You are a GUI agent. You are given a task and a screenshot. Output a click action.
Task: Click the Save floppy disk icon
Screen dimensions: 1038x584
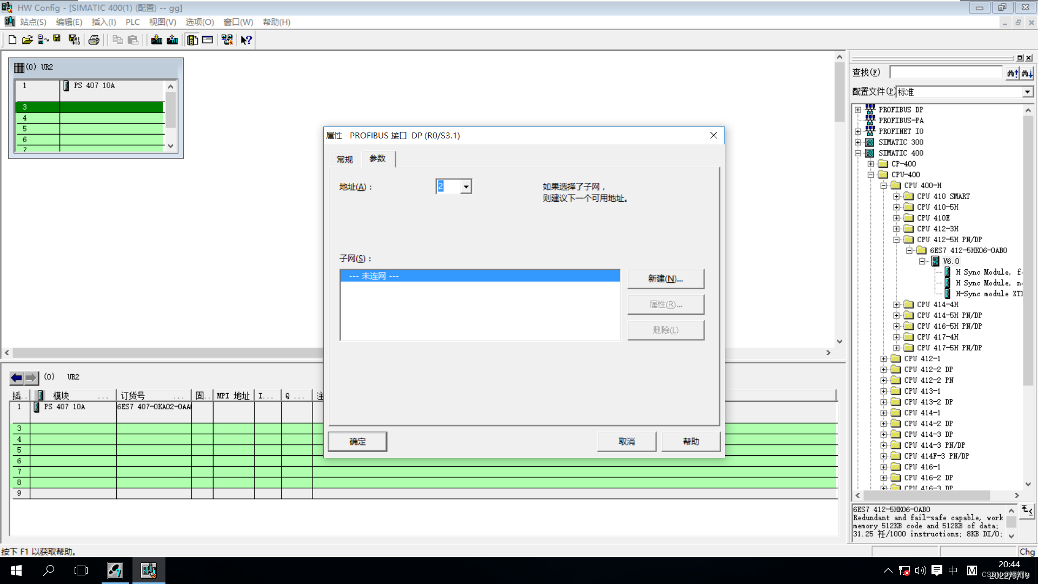(57, 39)
